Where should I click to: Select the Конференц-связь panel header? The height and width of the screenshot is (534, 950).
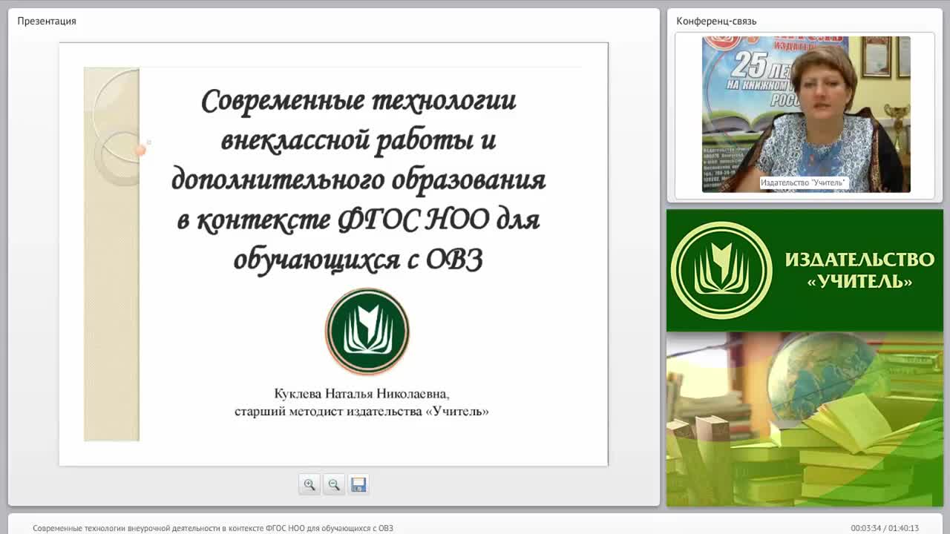tap(716, 21)
